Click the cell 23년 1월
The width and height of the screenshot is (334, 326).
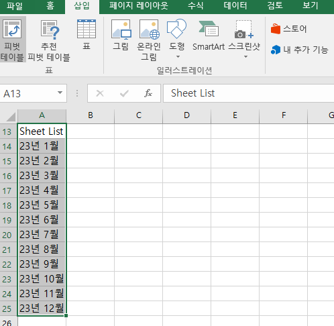pyautogui.click(x=42, y=146)
